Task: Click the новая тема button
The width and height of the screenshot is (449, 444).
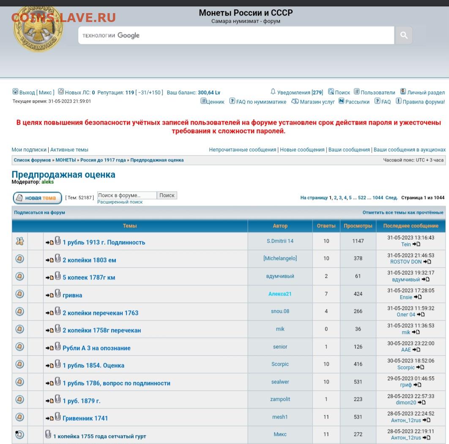Action: click(38, 198)
